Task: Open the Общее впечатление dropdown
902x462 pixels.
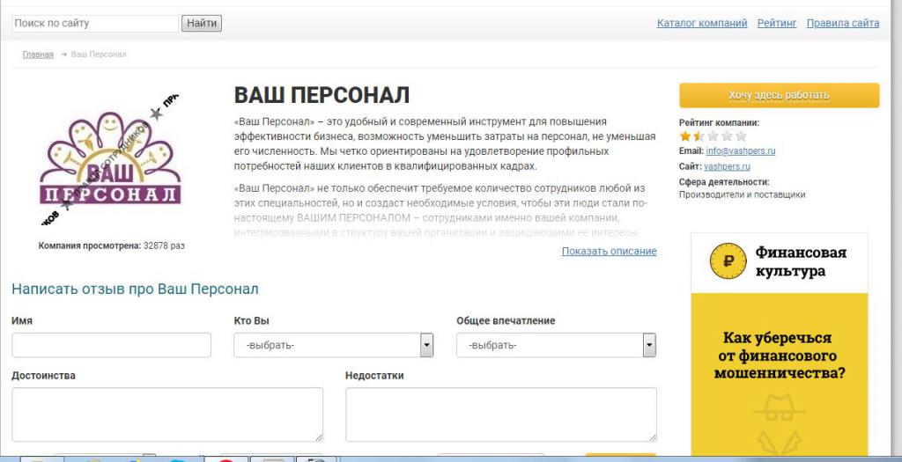Action: 557,345
